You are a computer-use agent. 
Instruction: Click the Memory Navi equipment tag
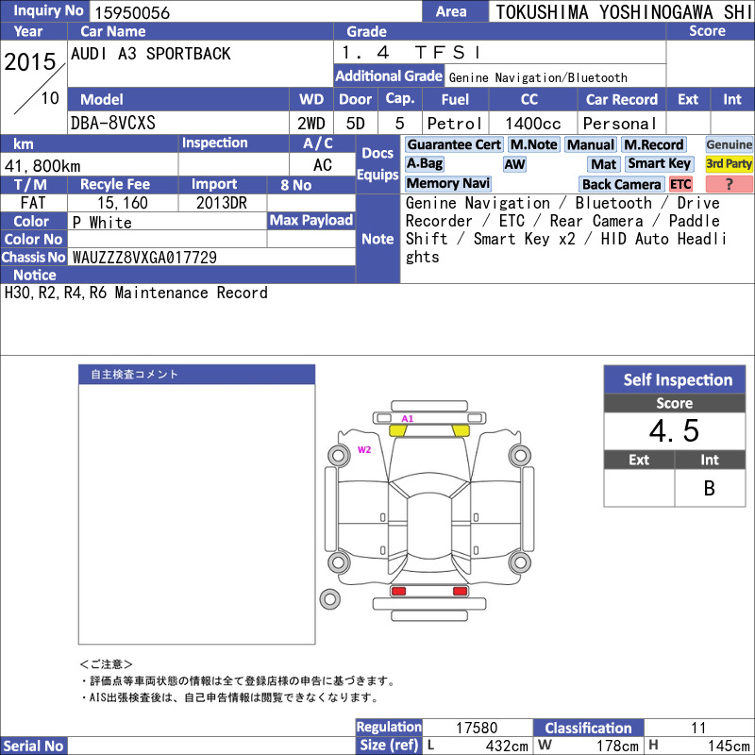(x=447, y=184)
